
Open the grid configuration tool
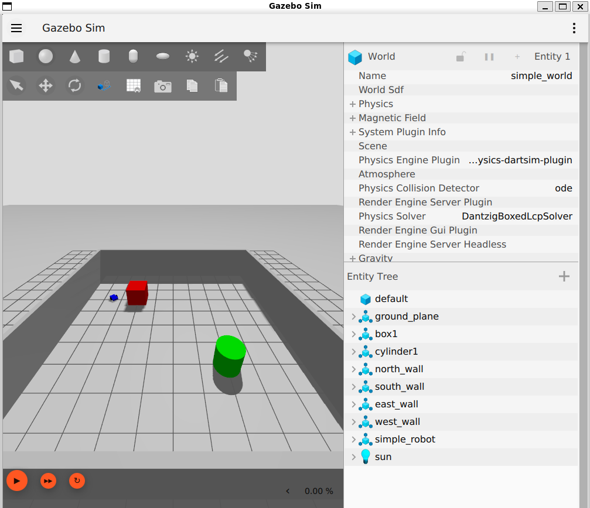pos(133,85)
